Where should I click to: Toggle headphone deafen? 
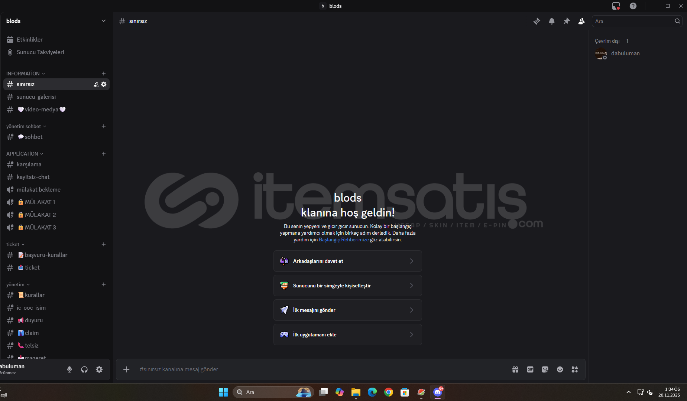[x=84, y=369]
